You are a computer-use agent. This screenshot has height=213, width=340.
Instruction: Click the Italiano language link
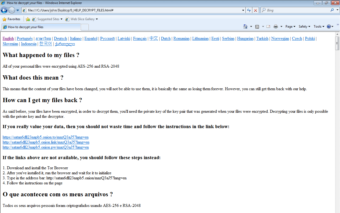pos(76,38)
